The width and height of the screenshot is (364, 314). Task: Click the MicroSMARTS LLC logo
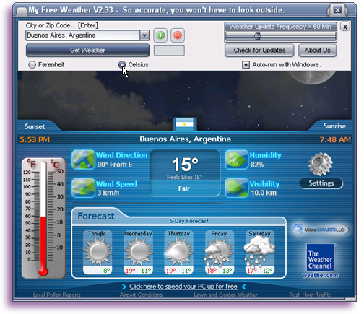tap(321, 230)
